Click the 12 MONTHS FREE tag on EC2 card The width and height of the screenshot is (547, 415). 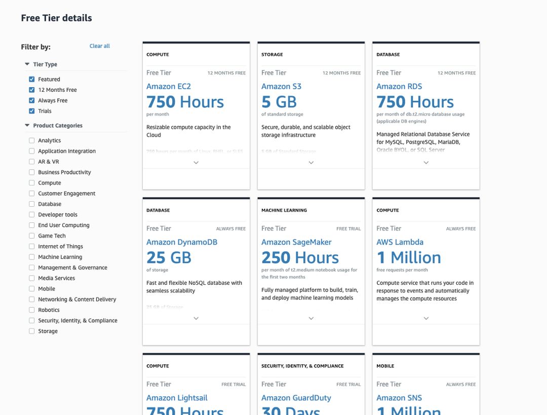(227, 73)
